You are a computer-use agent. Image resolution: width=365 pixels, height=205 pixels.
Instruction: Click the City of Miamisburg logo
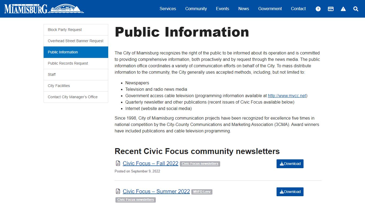tap(44, 9)
